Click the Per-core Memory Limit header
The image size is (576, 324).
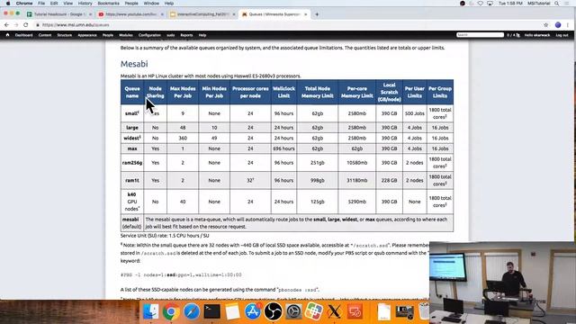(x=356, y=92)
